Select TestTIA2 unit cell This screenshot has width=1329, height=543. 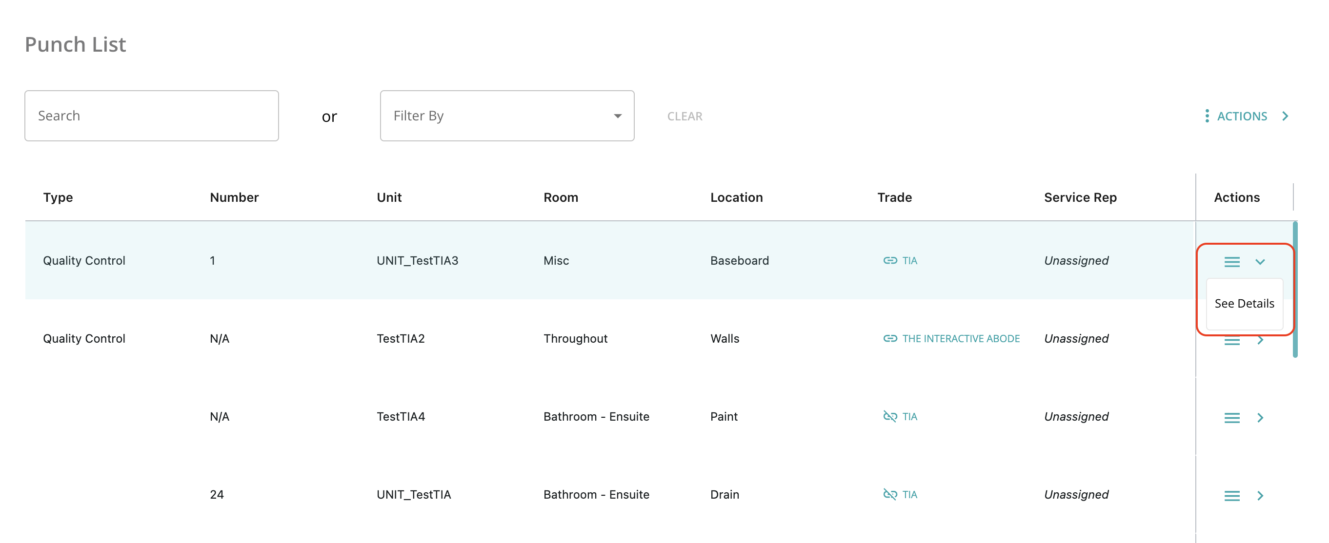[401, 338]
